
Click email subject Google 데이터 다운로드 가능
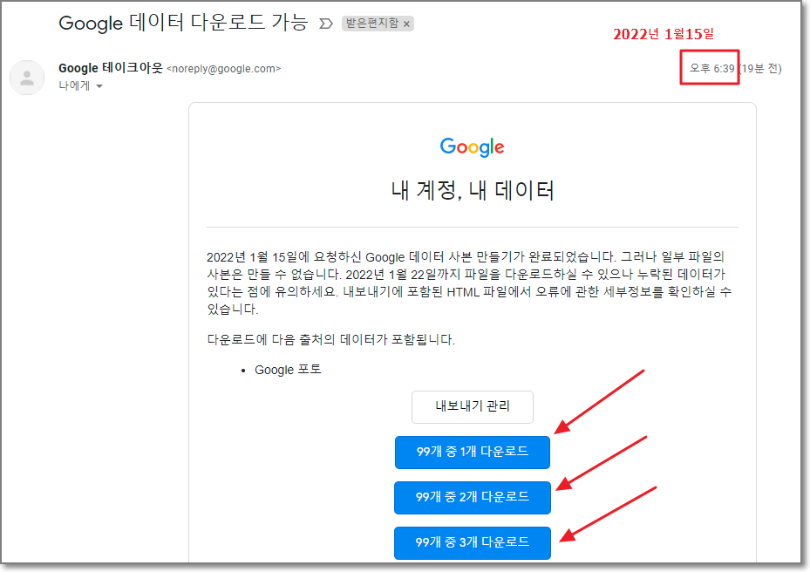183,23
